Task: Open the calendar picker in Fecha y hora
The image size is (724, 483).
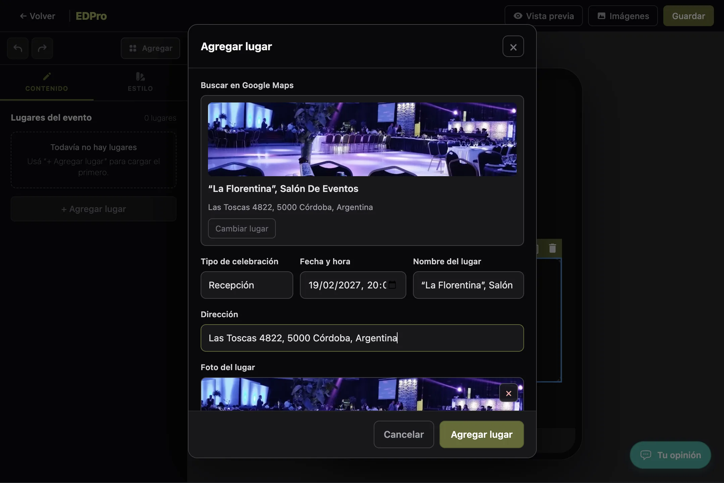Action: [392, 285]
